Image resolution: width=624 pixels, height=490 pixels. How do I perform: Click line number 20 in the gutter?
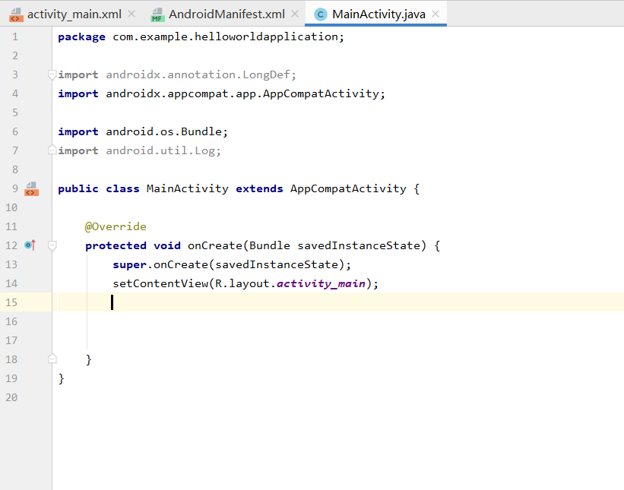tap(11, 398)
